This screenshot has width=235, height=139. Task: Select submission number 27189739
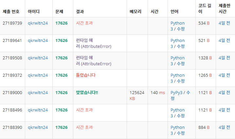[12, 23]
